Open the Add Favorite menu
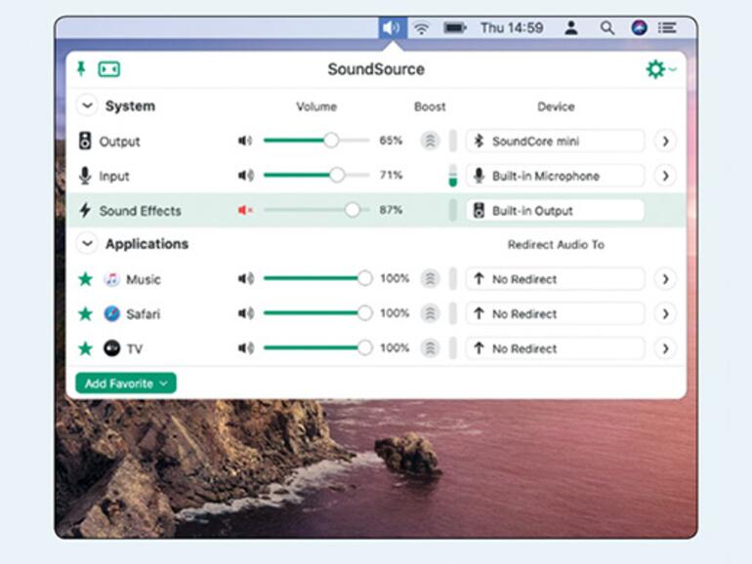The width and height of the screenshot is (752, 564). [126, 383]
